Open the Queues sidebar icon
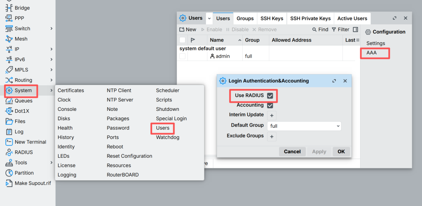The height and width of the screenshot is (206, 422). point(9,101)
